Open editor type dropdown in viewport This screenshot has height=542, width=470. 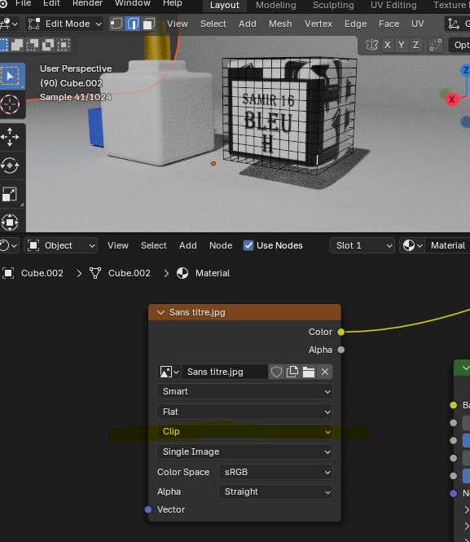click(x=9, y=24)
